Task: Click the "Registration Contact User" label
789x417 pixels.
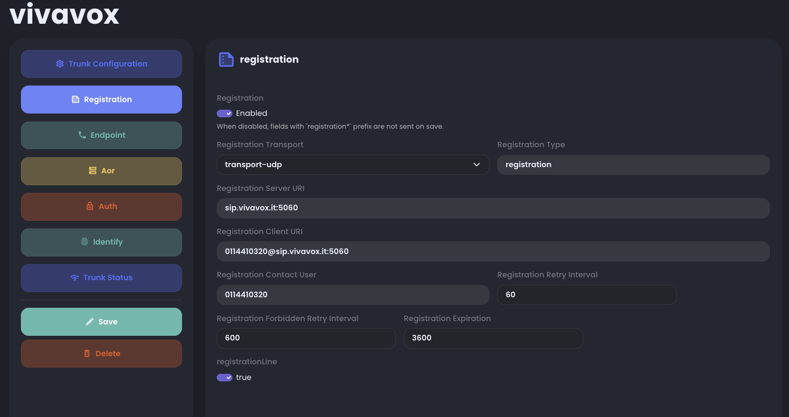Action: pos(266,275)
